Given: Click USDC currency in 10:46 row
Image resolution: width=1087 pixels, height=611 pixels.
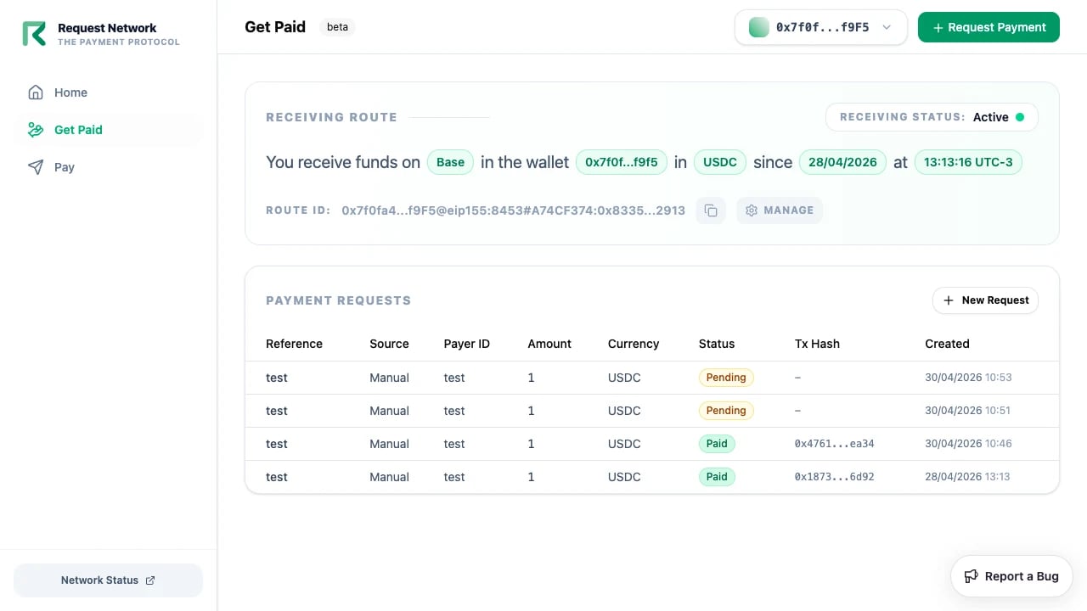Looking at the screenshot, I should coord(624,444).
